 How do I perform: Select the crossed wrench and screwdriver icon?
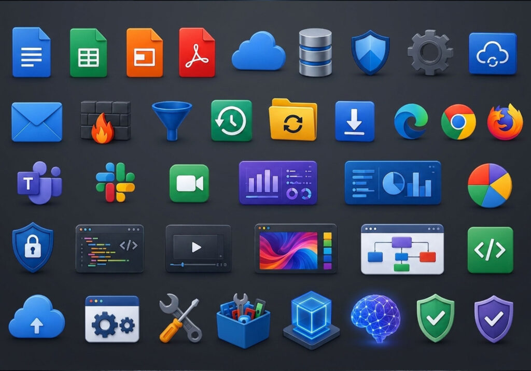(180, 318)
